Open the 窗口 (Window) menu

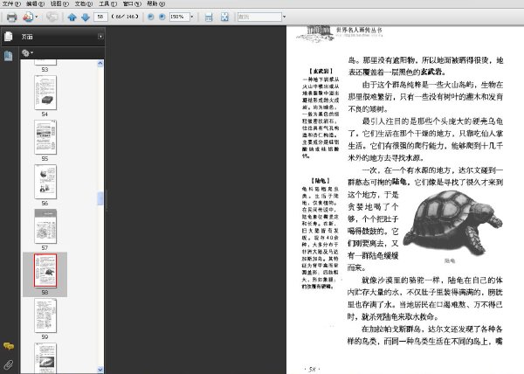click(x=132, y=3)
